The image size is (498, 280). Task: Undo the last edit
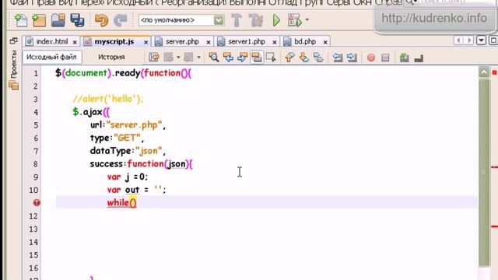pos(102,20)
